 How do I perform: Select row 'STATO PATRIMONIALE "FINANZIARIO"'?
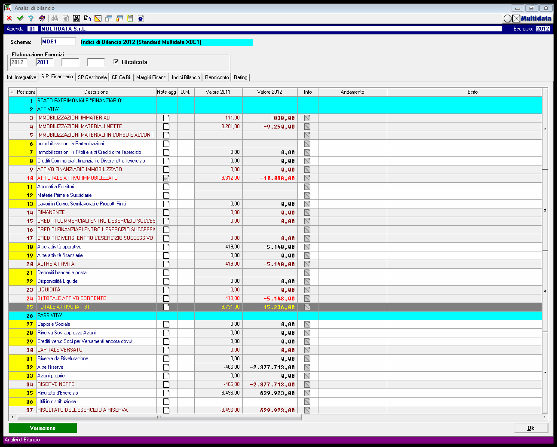coord(275,101)
